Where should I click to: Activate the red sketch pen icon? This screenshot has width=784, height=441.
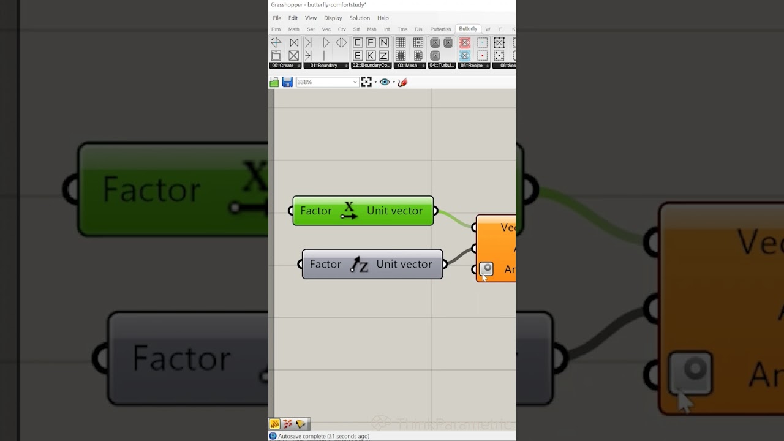coord(402,82)
